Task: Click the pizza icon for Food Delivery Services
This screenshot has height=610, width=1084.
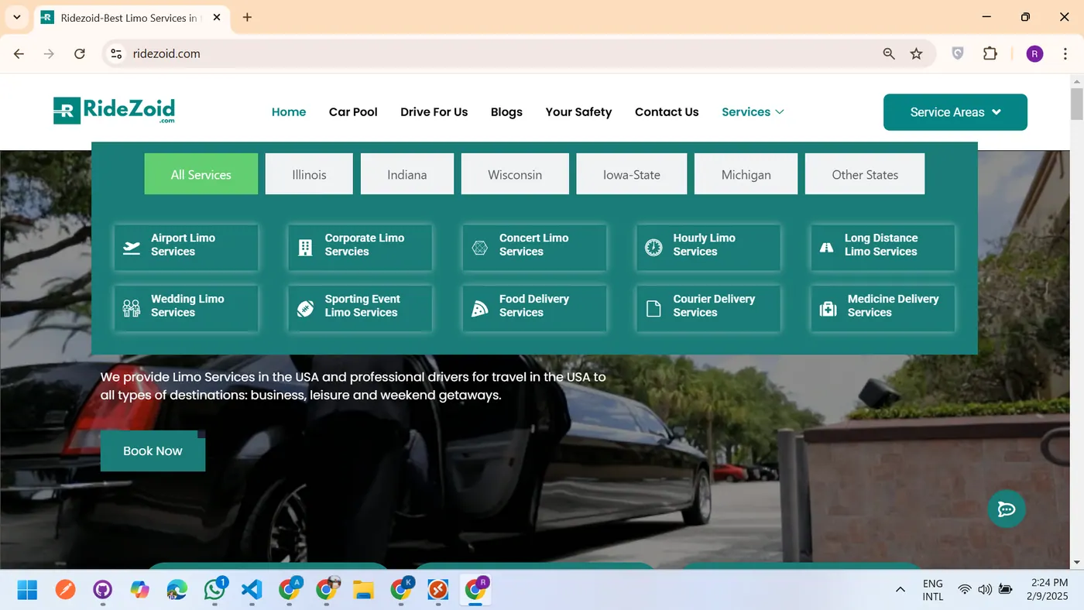Action: (x=480, y=308)
